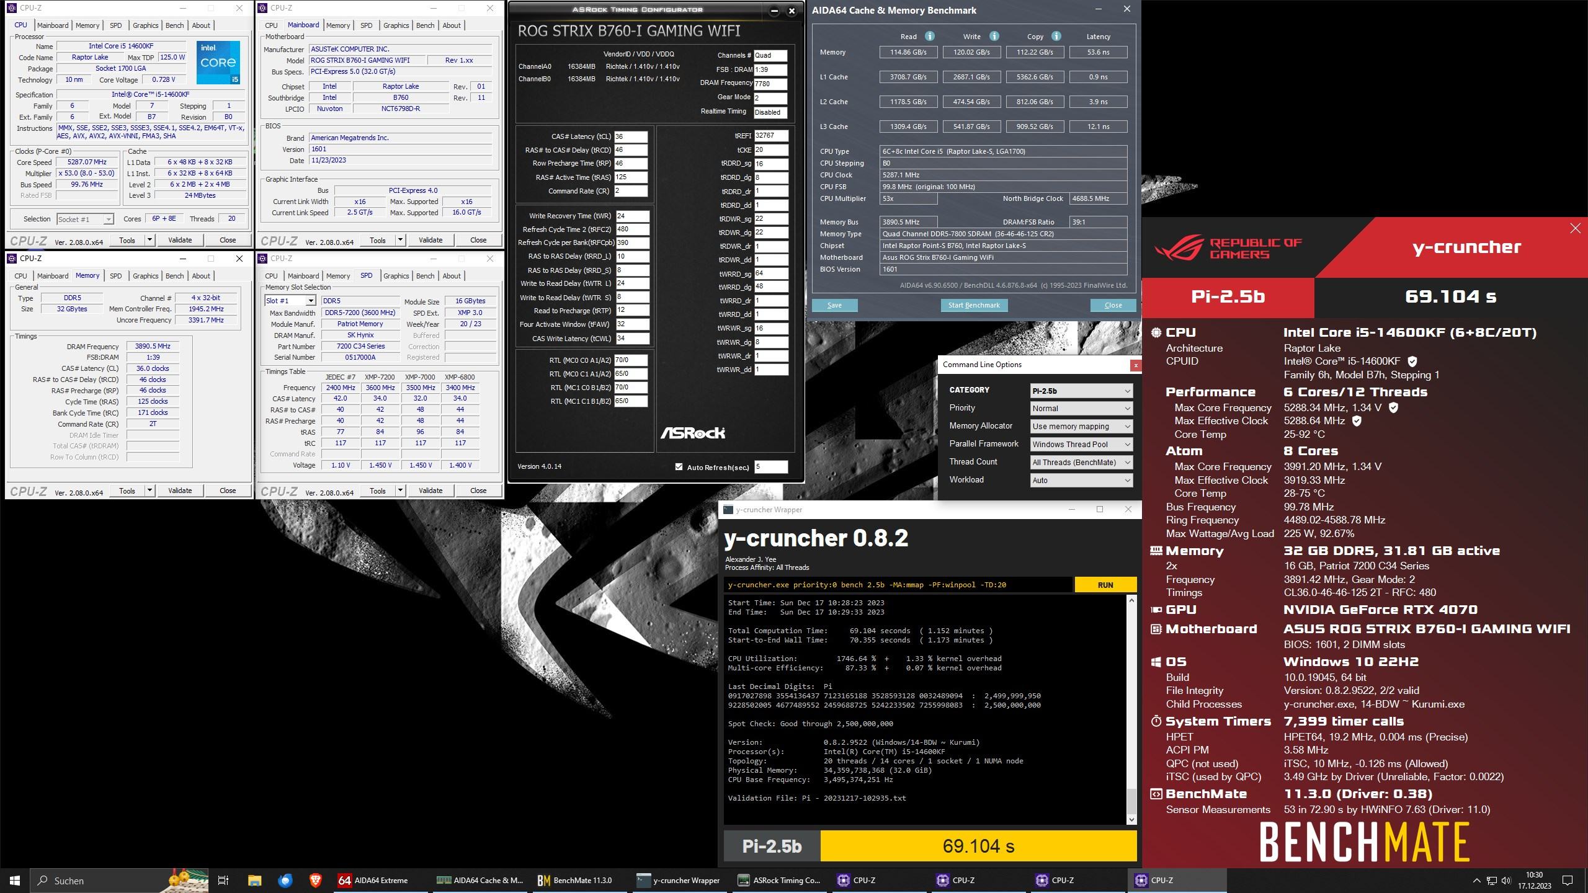
Task: Click the DRAM Frequency field showing 7780
Action: pos(770,84)
